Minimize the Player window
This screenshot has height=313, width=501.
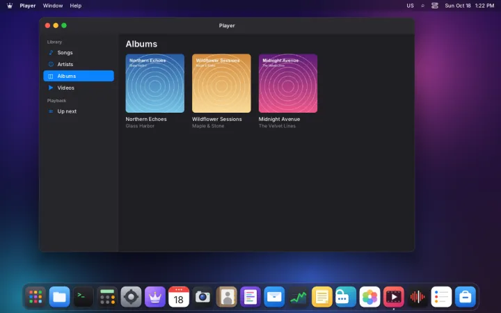pyautogui.click(x=56, y=26)
